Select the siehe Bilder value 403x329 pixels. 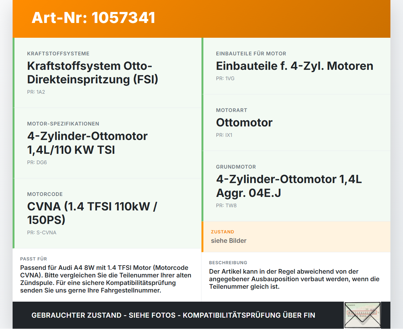point(229,241)
